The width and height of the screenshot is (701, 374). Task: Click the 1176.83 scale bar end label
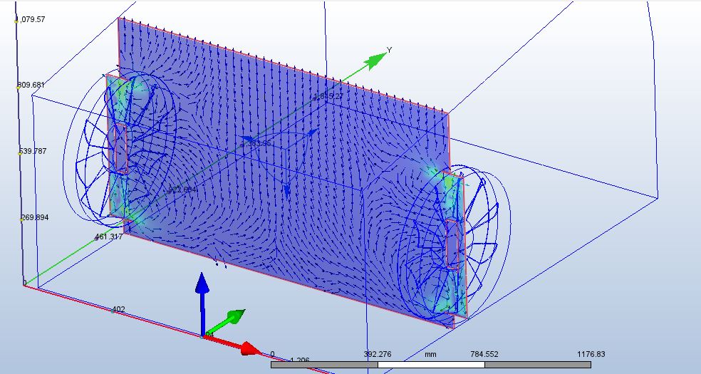590,354
